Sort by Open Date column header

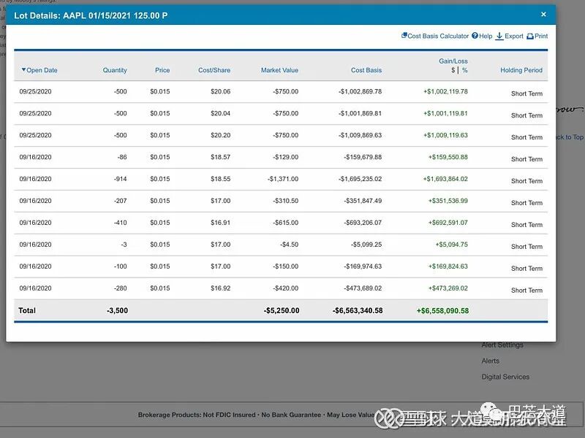coord(42,70)
